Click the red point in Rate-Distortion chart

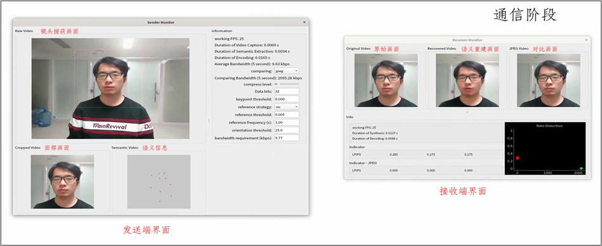518,157
